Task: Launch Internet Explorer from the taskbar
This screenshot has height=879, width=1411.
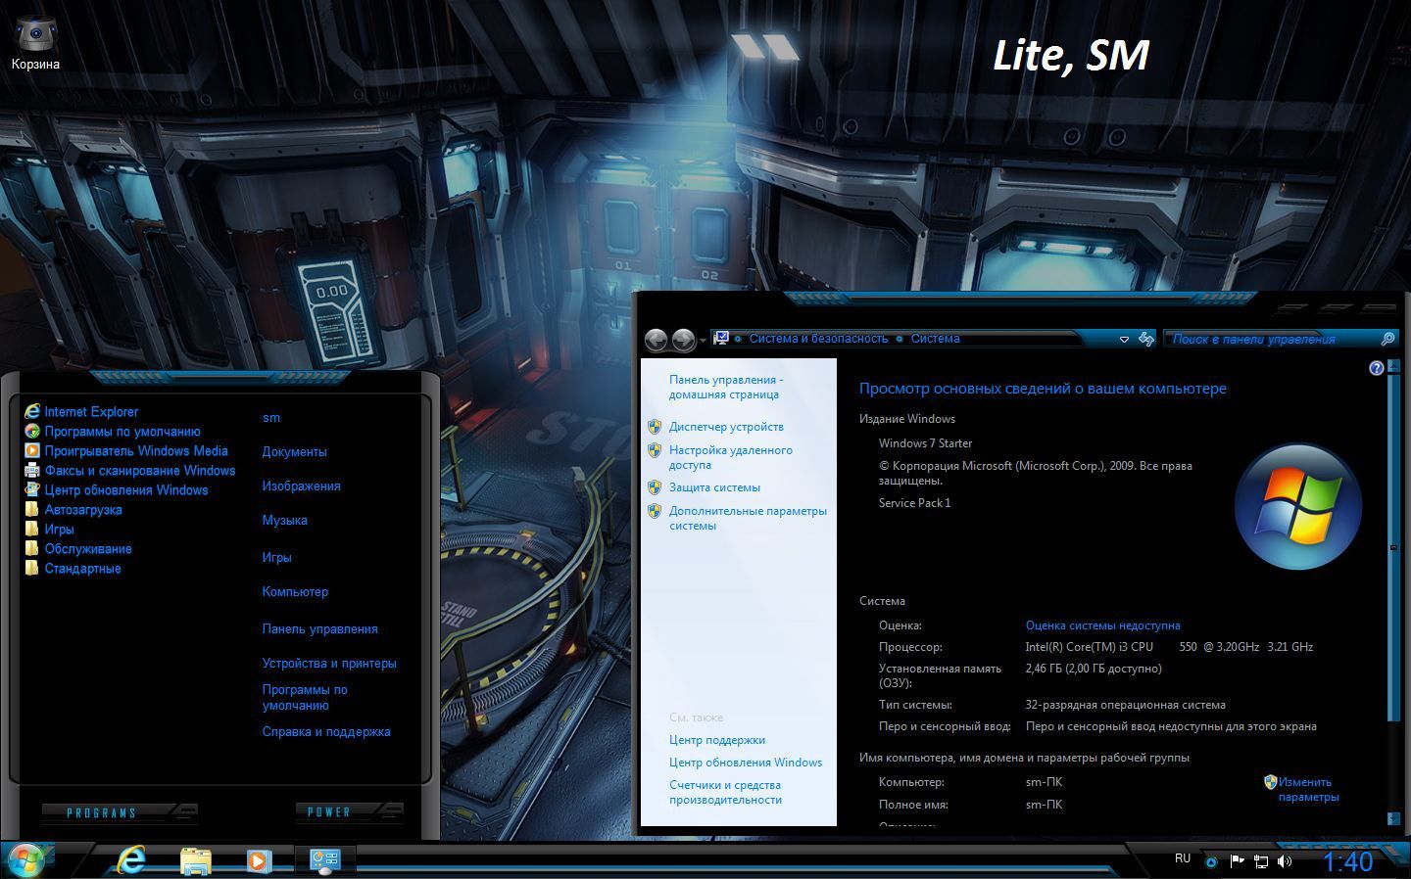Action: 130,860
